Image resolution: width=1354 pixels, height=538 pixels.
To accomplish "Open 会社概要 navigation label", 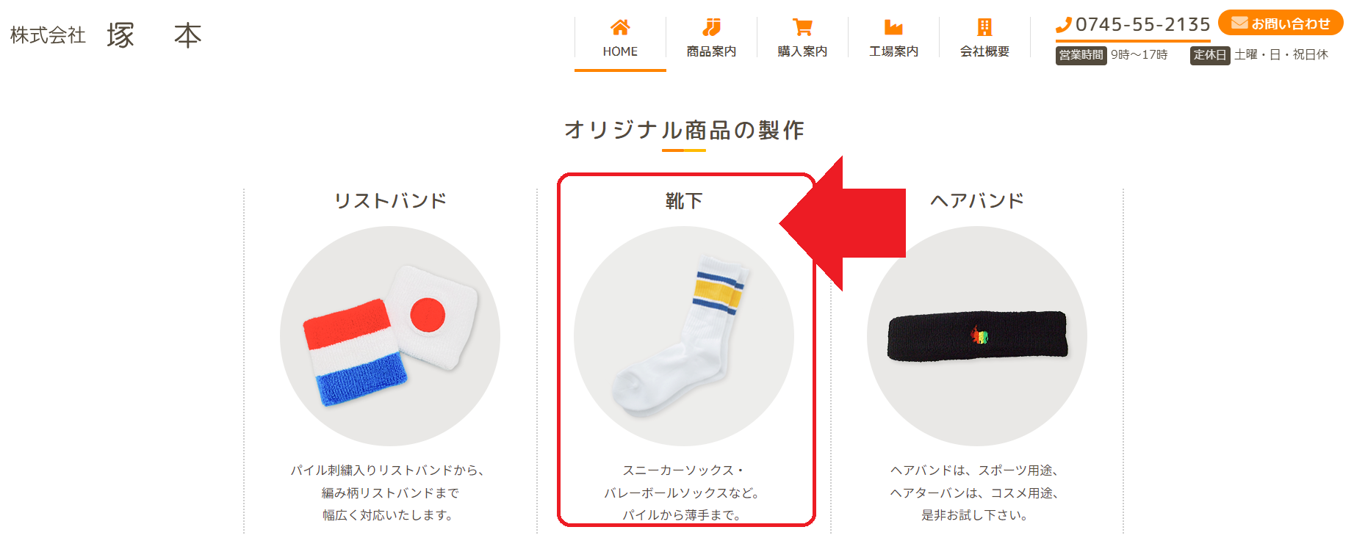I will tap(984, 51).
